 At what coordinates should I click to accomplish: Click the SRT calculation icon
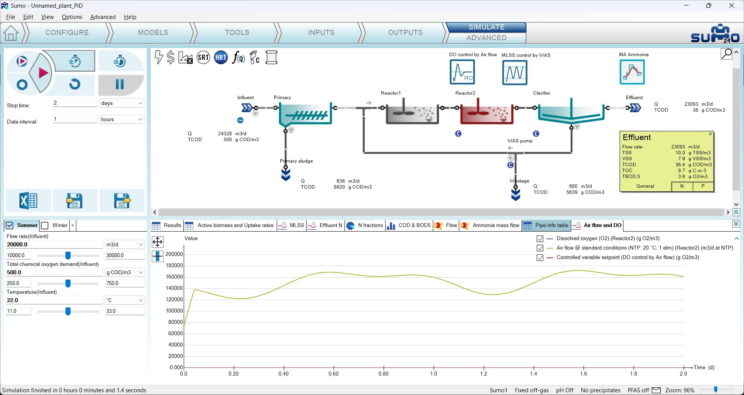pyautogui.click(x=203, y=58)
